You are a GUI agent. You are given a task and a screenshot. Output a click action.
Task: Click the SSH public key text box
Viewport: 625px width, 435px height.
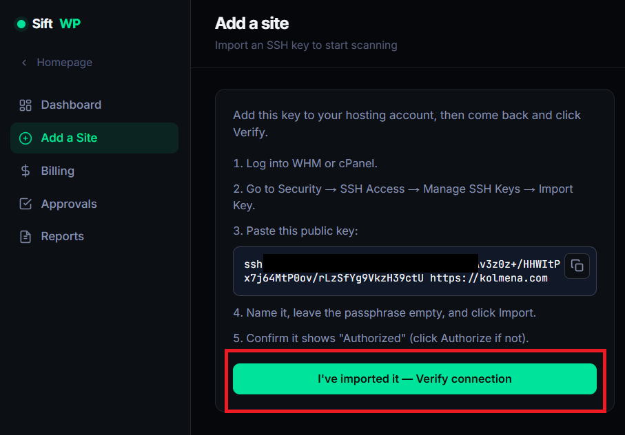pyautogui.click(x=415, y=271)
